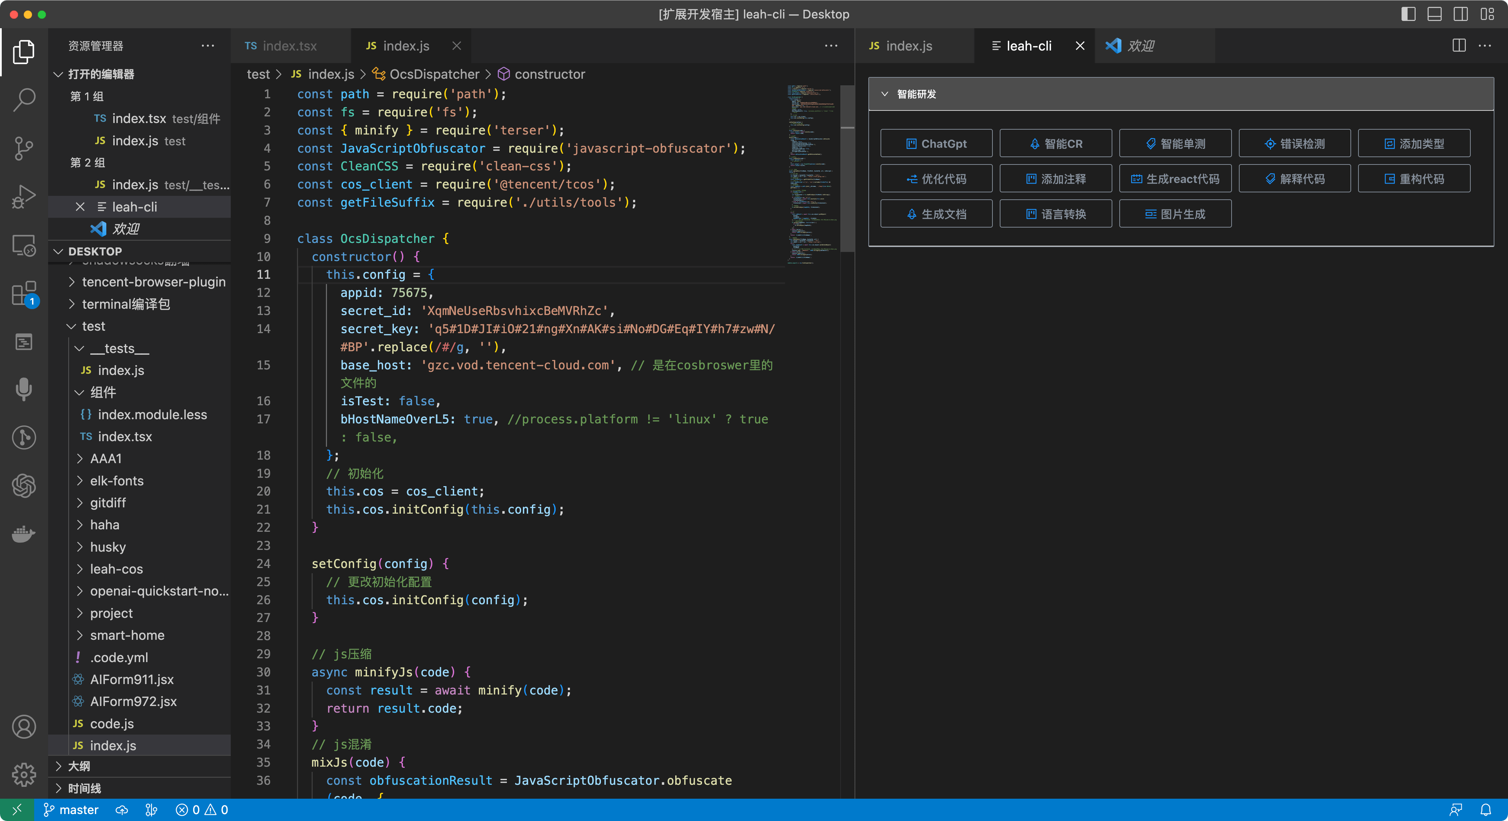Screen dimensions: 1508x821
Task: Open the Search view in the activity bar
Action: pos(24,100)
